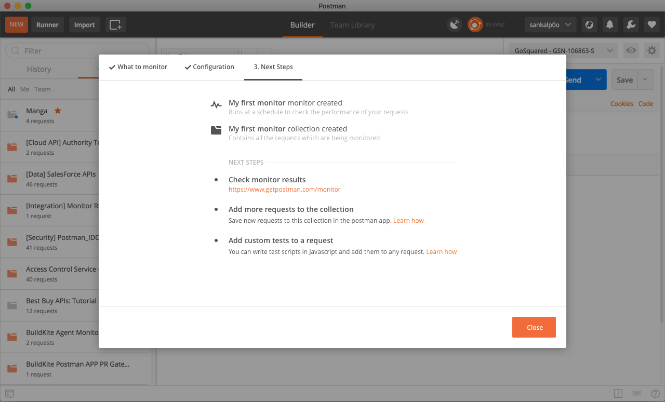The image size is (665, 402).
Task: Open the Runner
Action: click(47, 24)
